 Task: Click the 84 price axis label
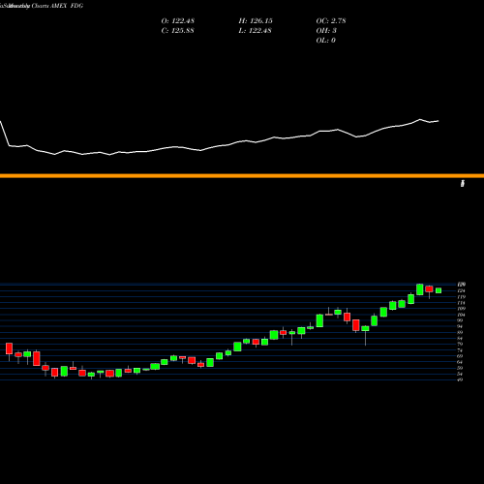pyautogui.click(x=461, y=338)
